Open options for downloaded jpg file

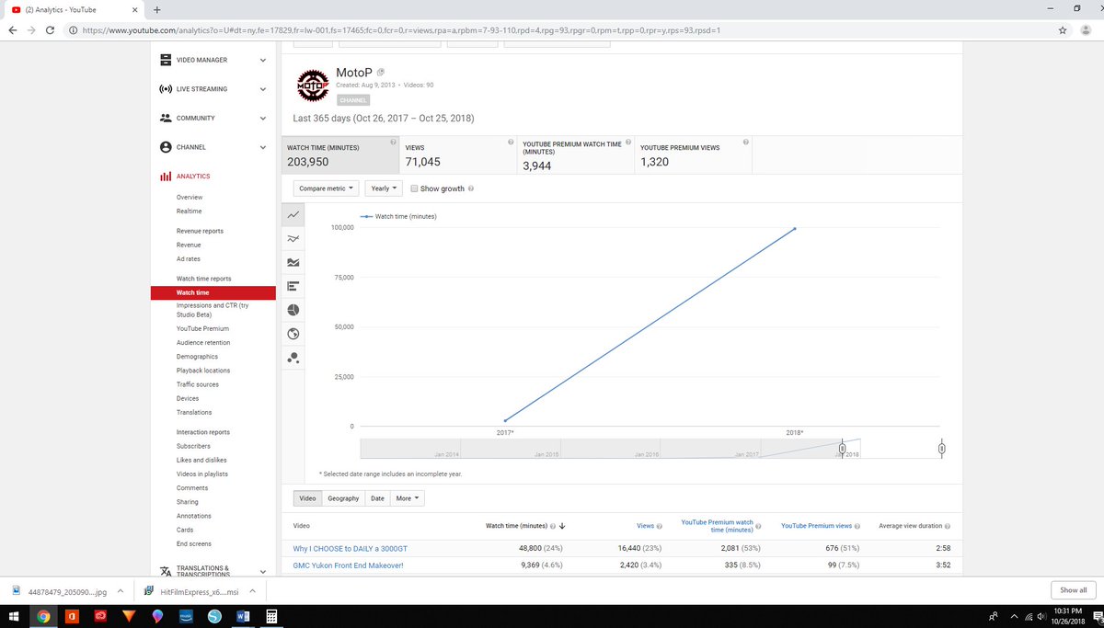coord(121,591)
